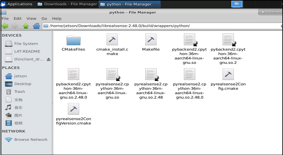Select pyrealsense2 gnu.so symlink icon
Viewport: 283px width, 155px height.
[x=113, y=74]
